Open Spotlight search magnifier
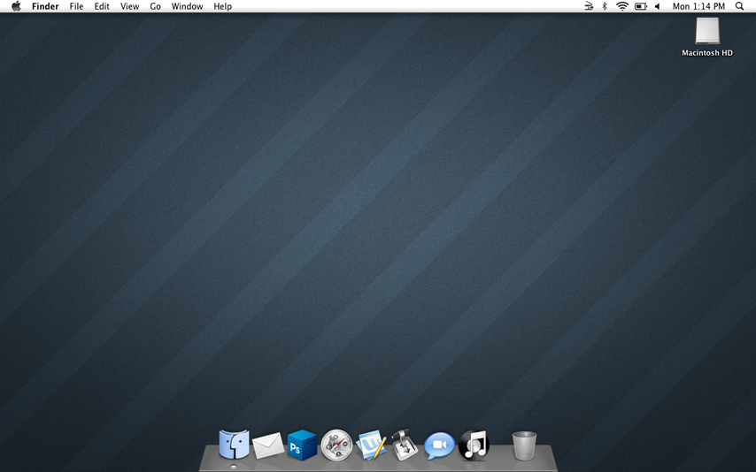 coord(739,6)
